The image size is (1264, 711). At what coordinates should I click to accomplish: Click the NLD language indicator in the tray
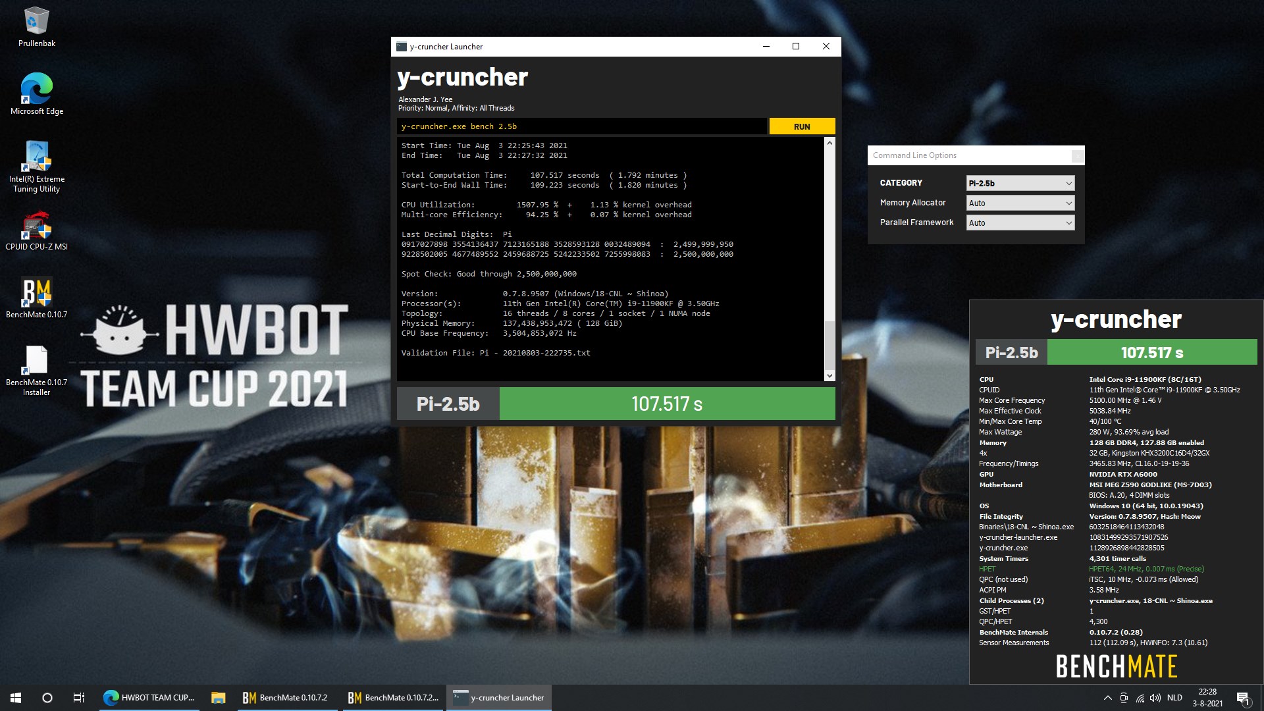click(x=1174, y=698)
